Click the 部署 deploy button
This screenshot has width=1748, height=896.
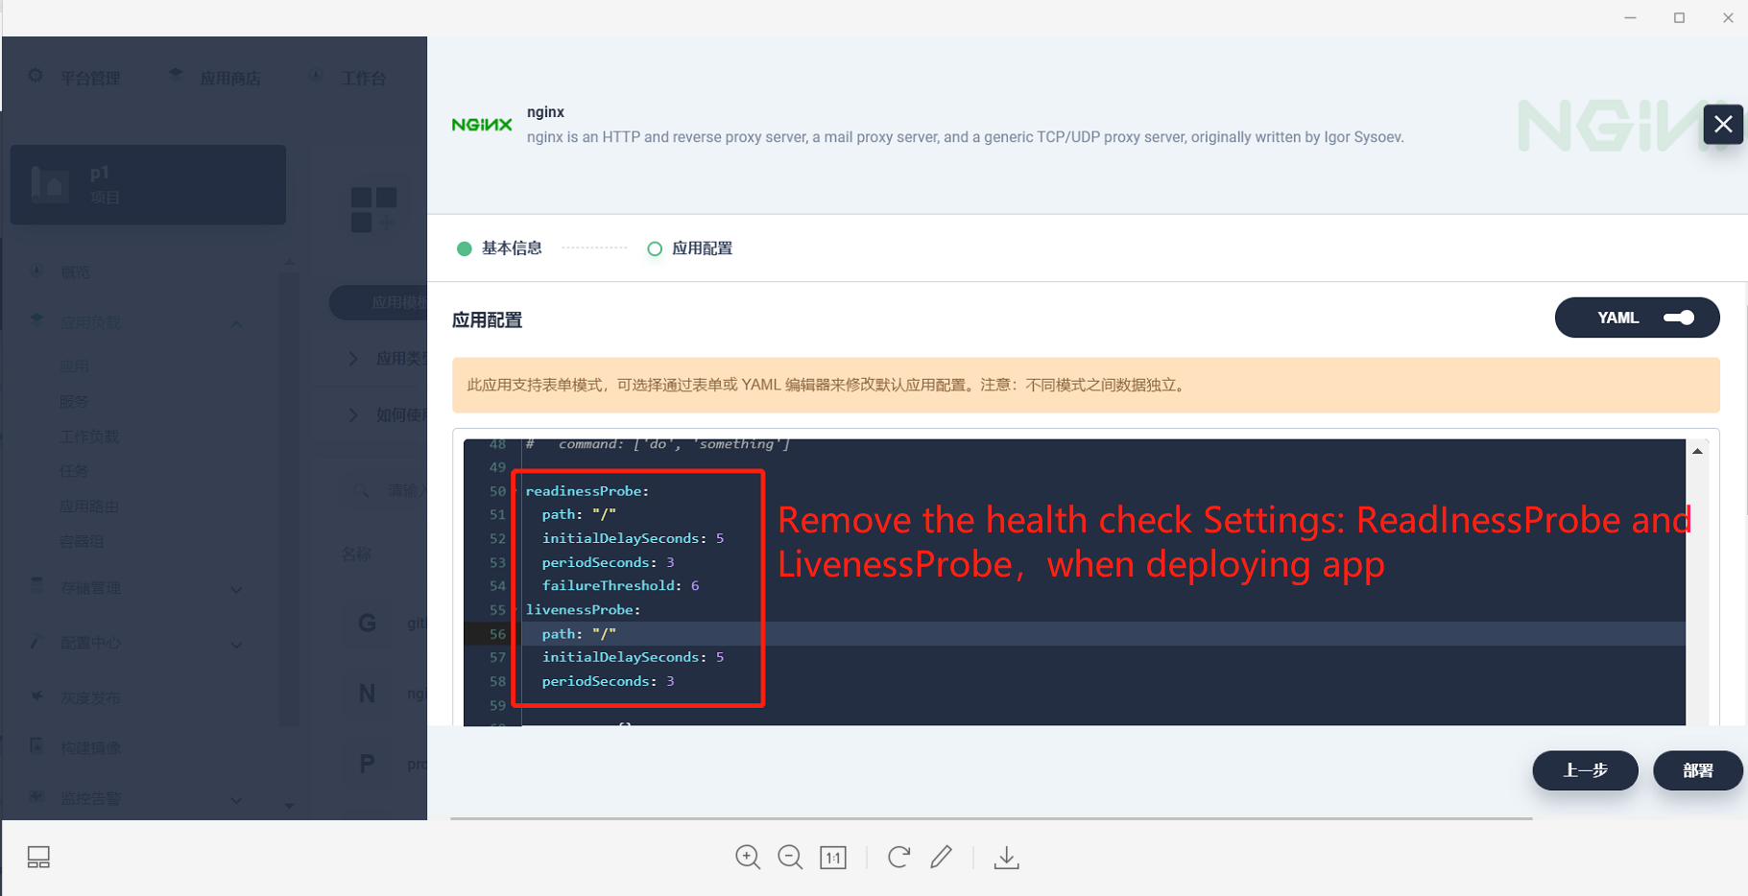point(1697,770)
